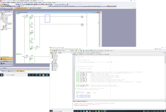Collapse code fold at line 1

(x=75, y=56)
